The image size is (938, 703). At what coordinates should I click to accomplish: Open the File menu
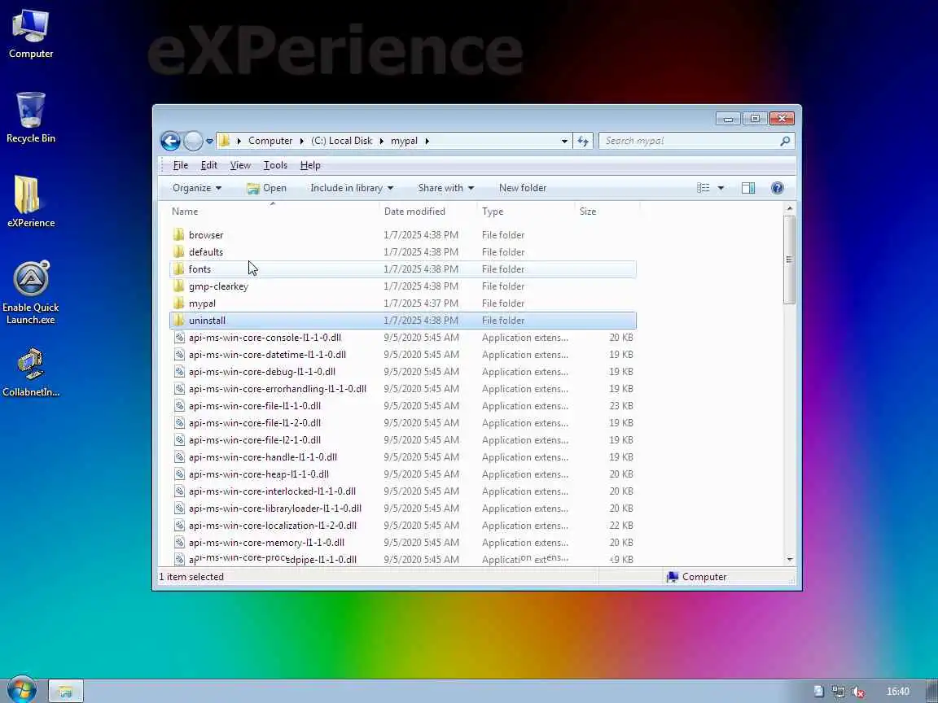click(180, 166)
